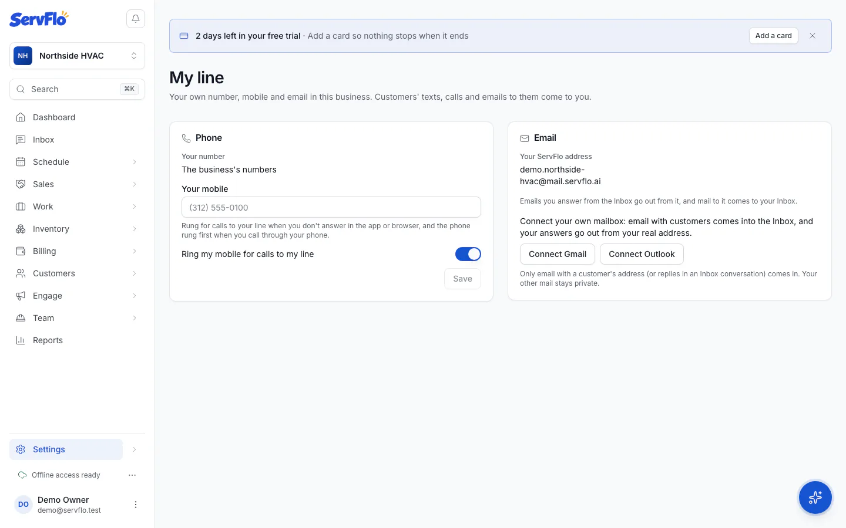Select Settings in the sidebar
The image size is (846, 528).
(x=66, y=449)
